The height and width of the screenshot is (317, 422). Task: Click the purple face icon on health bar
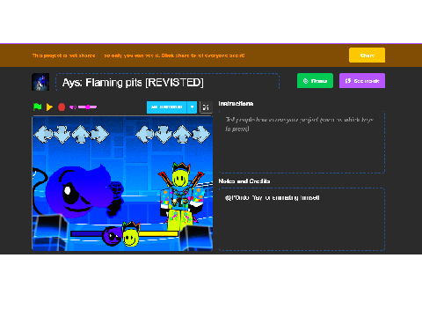click(x=112, y=236)
